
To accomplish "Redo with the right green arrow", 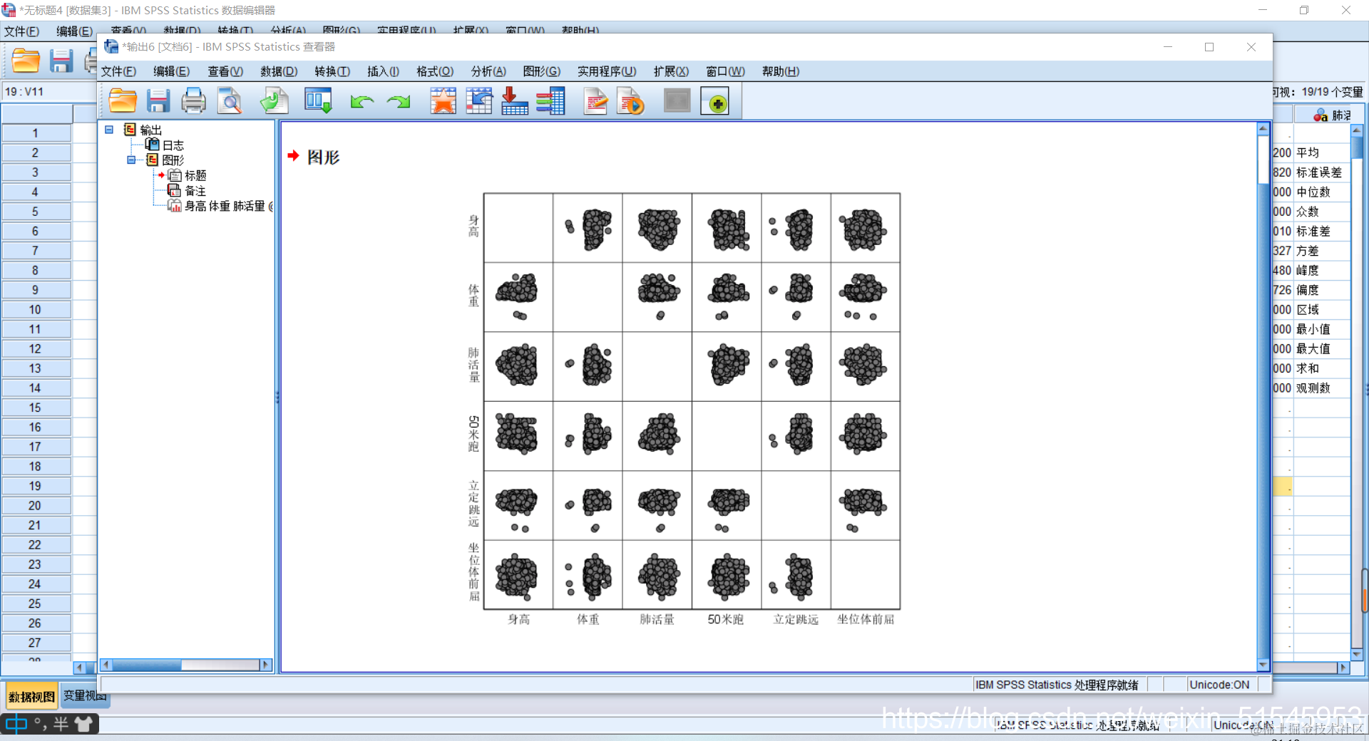I will 399,102.
